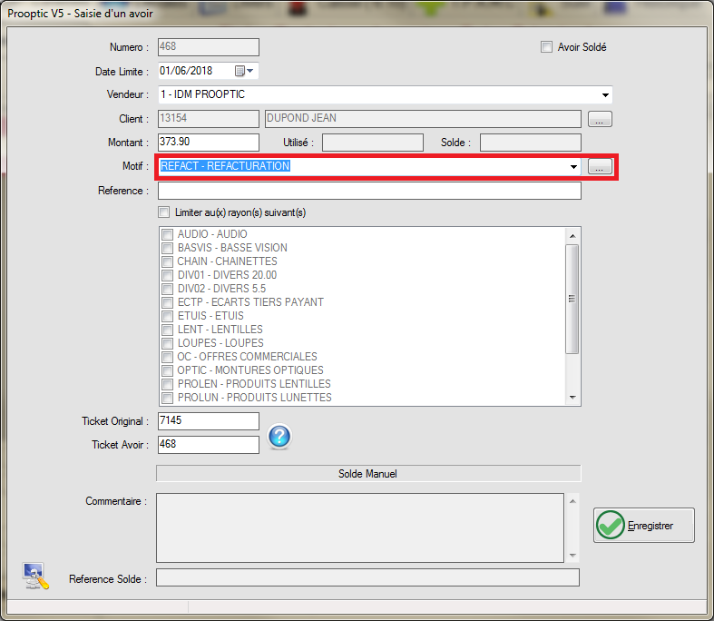Click the blue question mark help icon
The image size is (714, 621).
click(x=279, y=437)
